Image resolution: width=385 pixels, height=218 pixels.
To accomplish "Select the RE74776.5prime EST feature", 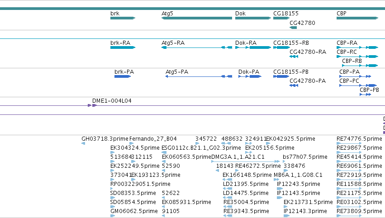I will 349,143.
